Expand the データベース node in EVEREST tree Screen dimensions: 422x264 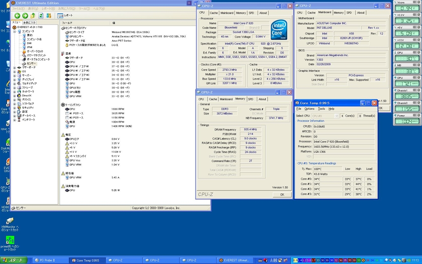tap(14, 116)
